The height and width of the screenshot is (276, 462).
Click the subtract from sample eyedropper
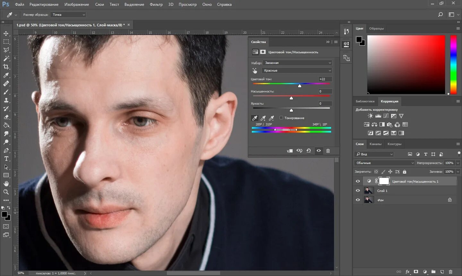271,118
